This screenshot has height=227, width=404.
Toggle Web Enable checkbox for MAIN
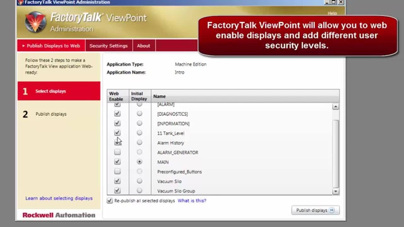[x=117, y=162]
